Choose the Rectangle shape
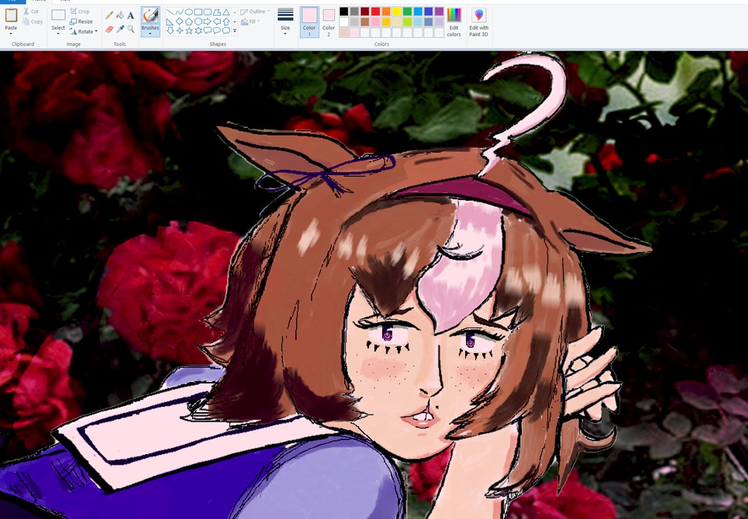The height and width of the screenshot is (519, 748). point(198,12)
